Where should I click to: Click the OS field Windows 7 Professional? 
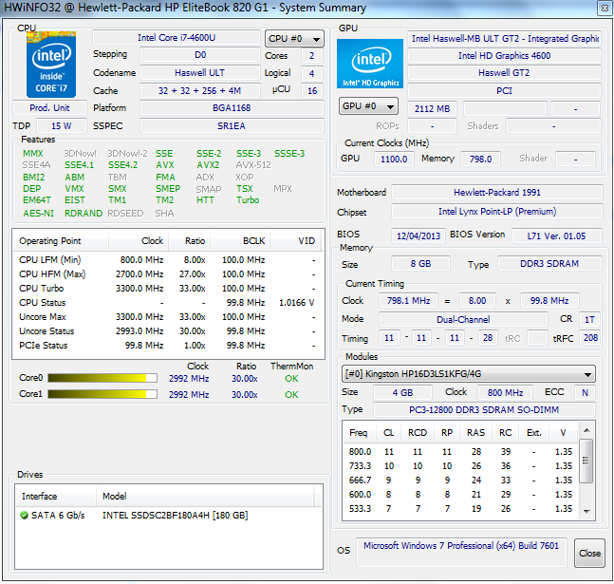click(x=461, y=552)
